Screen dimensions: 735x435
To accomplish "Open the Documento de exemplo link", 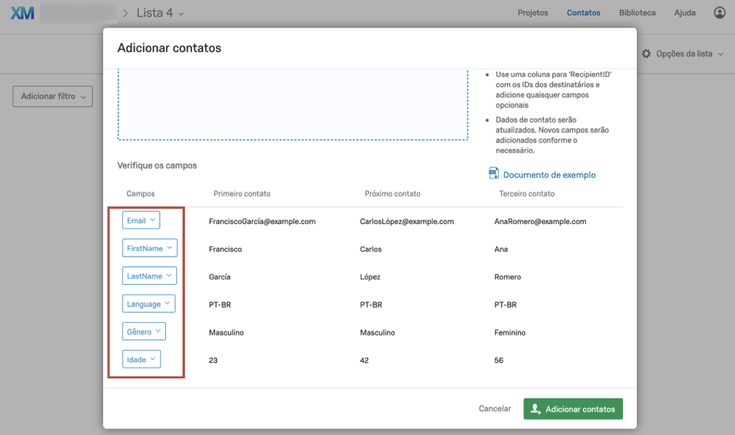I will (549, 175).
